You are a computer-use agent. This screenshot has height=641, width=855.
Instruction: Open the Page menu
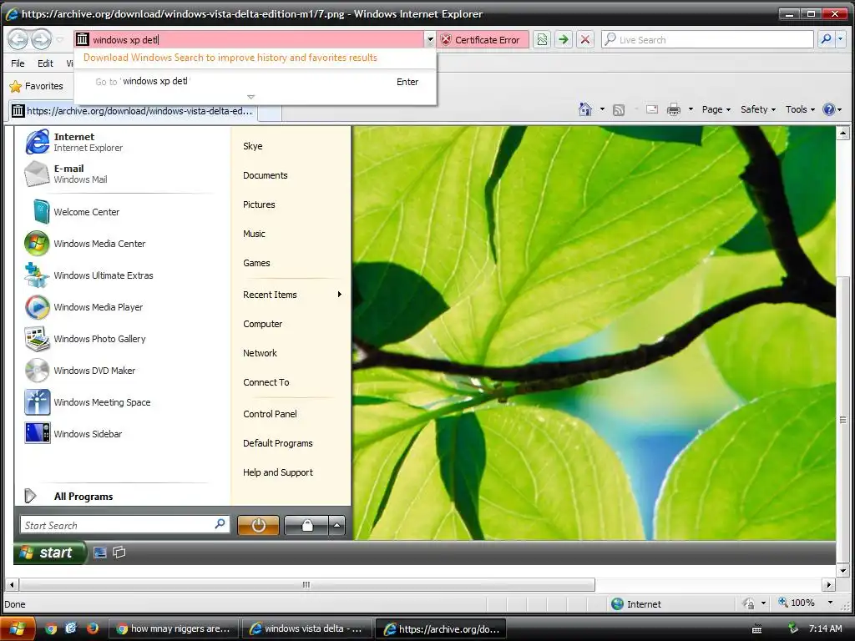(716, 109)
